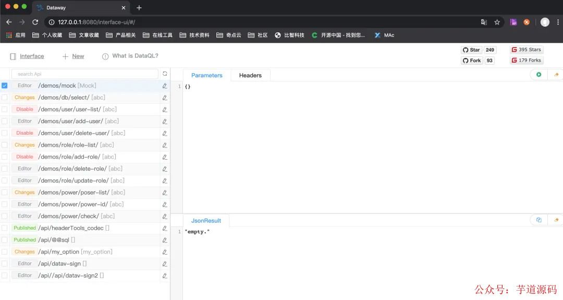
Task: Click the edit pencil for /api//api/datav-sign2
Action: tap(164, 275)
